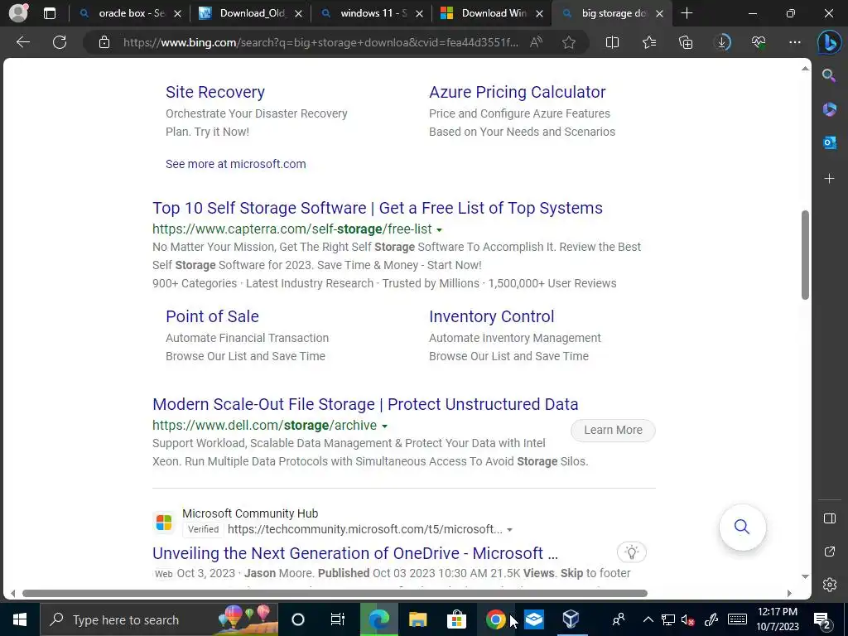Open 'Top 10 Self Storage Software' result
848x636 pixels.
tap(378, 208)
